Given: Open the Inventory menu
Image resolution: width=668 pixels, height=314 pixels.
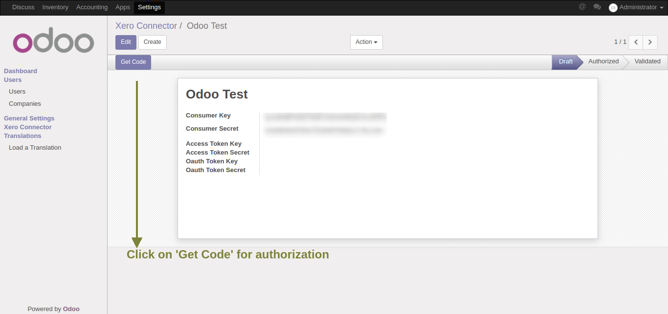Looking at the screenshot, I should 55,7.
